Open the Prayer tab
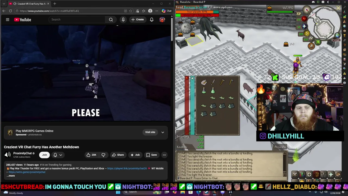 pos(331,174)
